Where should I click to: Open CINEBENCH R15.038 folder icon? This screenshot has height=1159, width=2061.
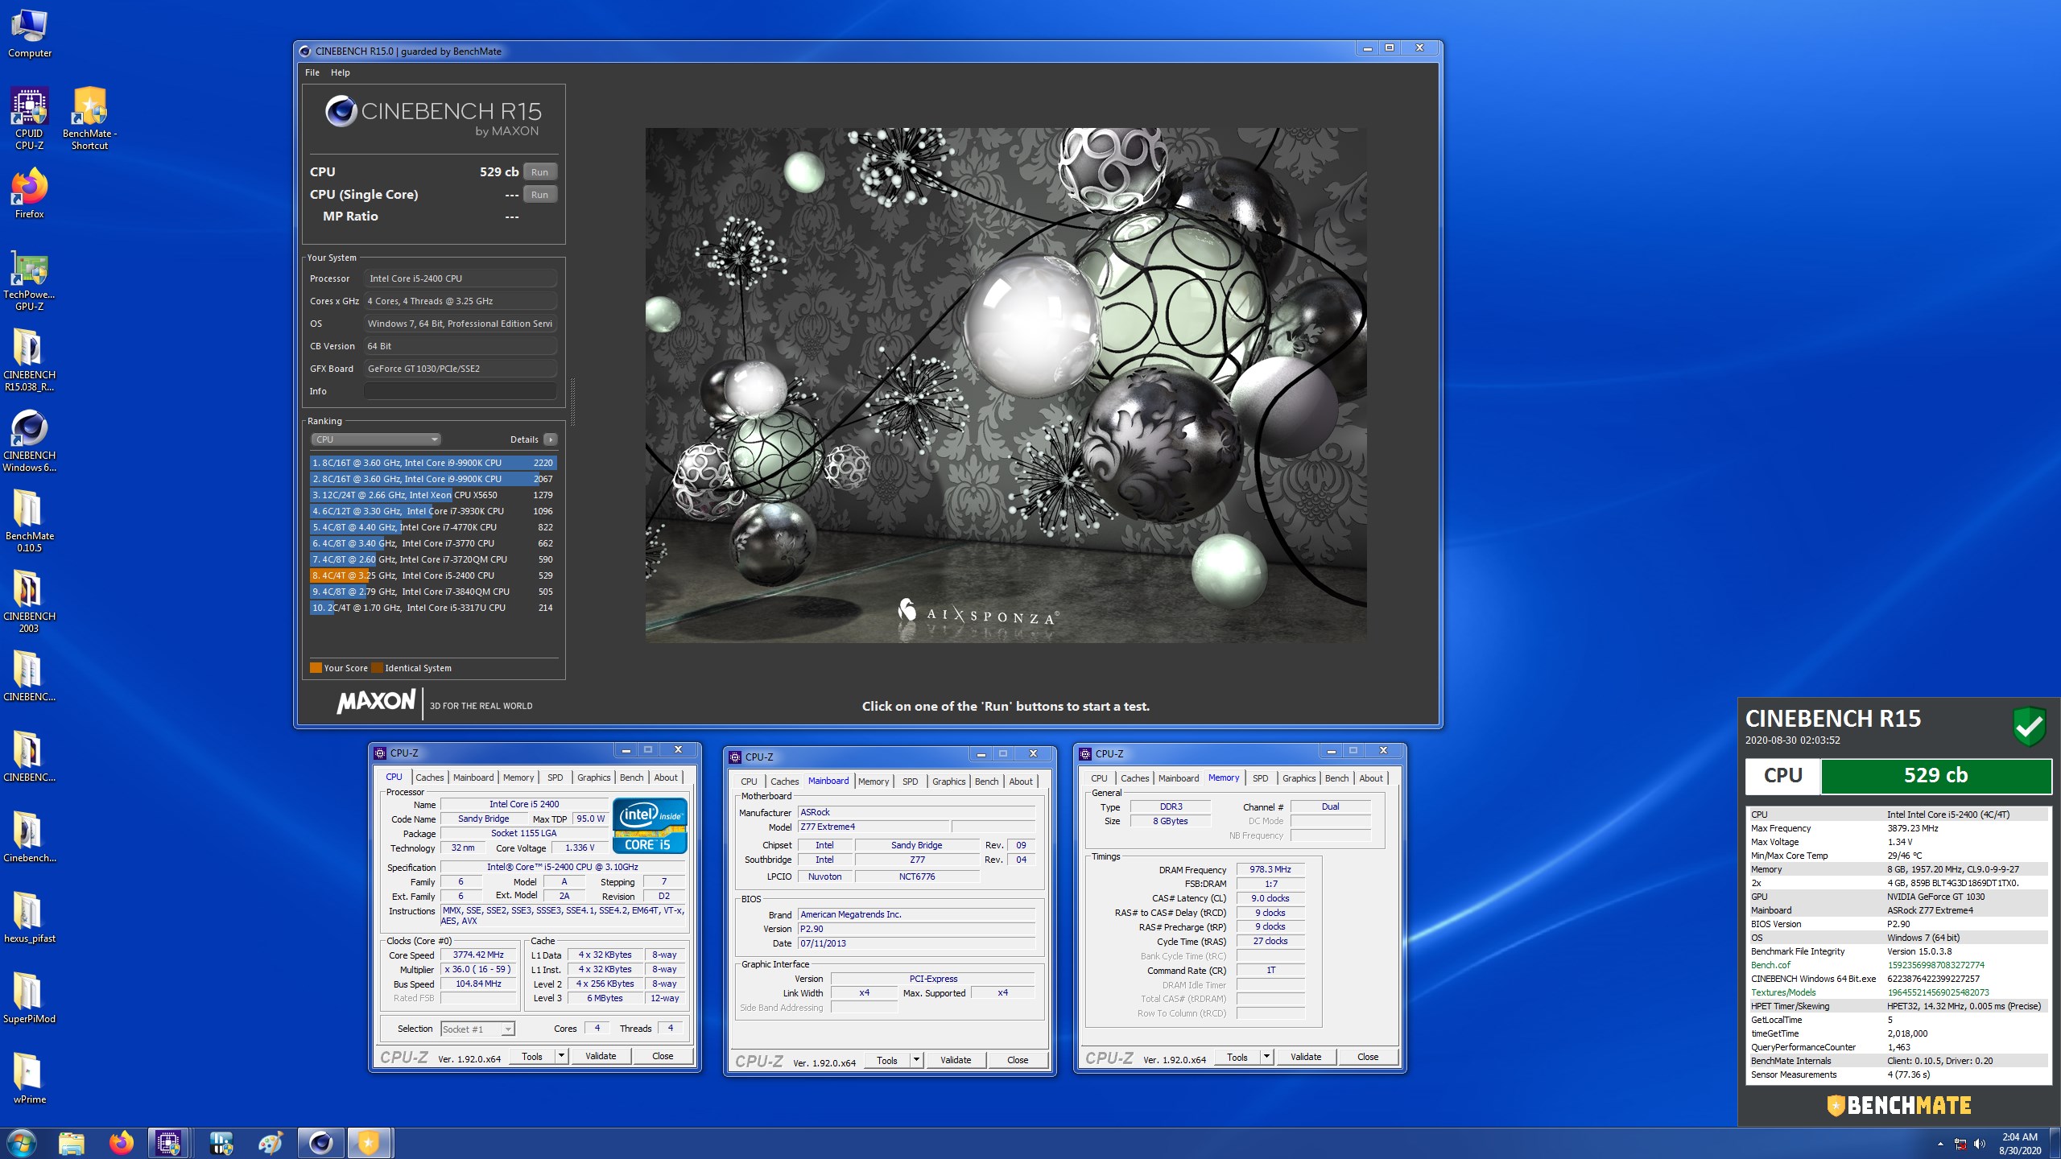coord(30,360)
